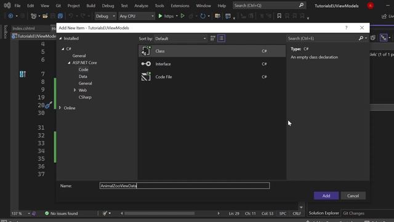
Task: Select the Data category in tree
Action: (x=82, y=76)
